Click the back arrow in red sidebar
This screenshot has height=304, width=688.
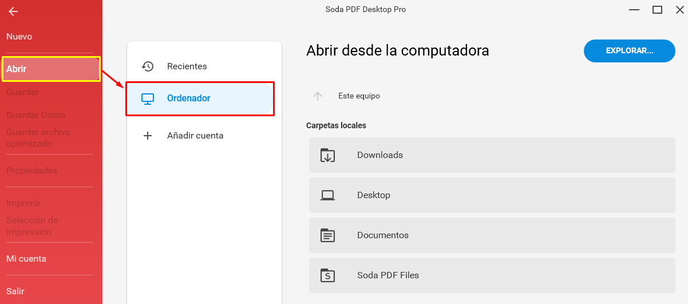[x=13, y=11]
